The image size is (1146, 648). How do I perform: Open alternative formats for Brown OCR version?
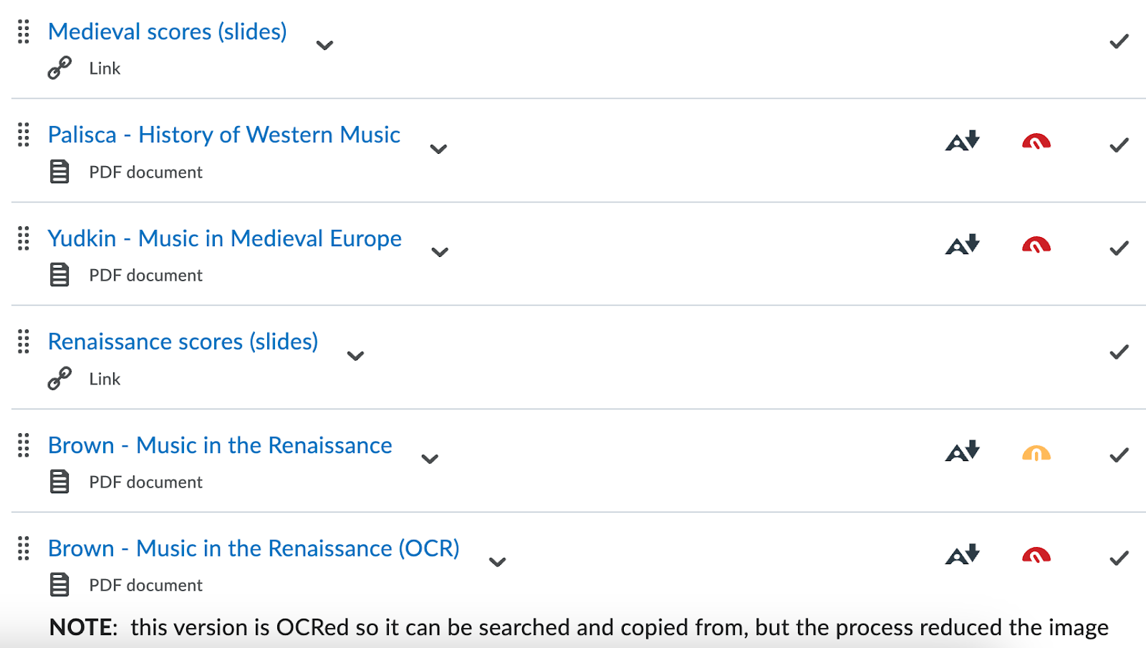963,554
